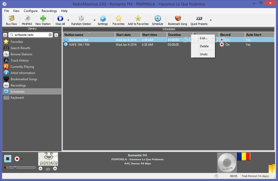Image resolution: width=278 pixels, height=181 pixels.
Task: Open the search options dropdown arrow
Action: pos(60,35)
